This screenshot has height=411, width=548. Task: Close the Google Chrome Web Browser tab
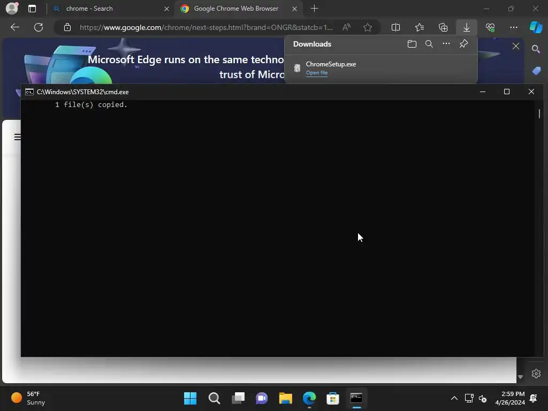295,9
